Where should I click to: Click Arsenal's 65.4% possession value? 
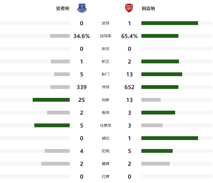(x=129, y=36)
